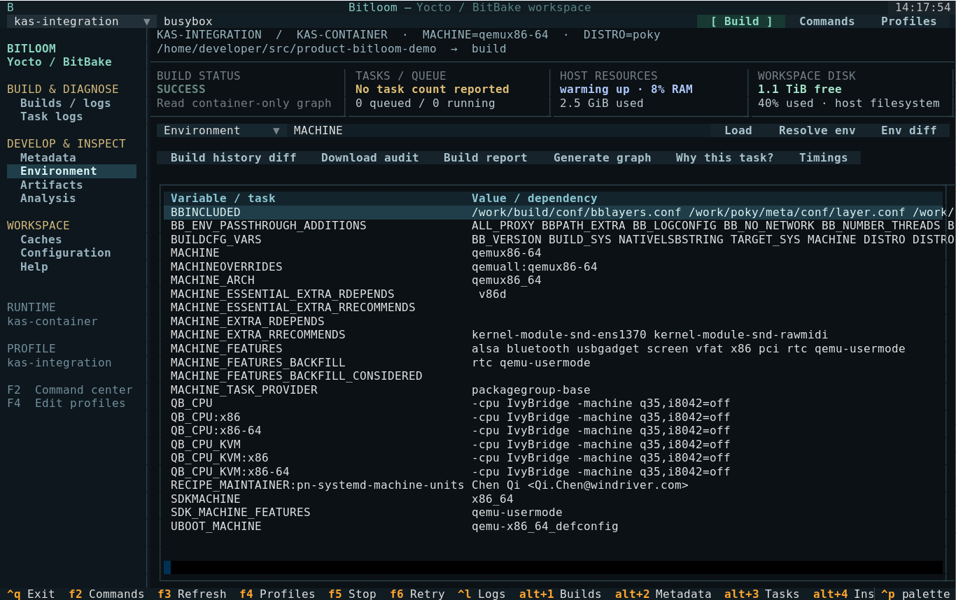Click the 14:17:54 clock in header
This screenshot has width=956, height=600.
click(922, 8)
